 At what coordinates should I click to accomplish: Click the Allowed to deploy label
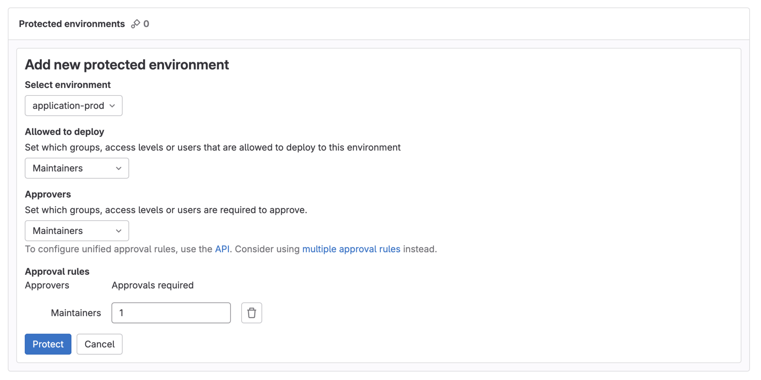click(x=64, y=132)
